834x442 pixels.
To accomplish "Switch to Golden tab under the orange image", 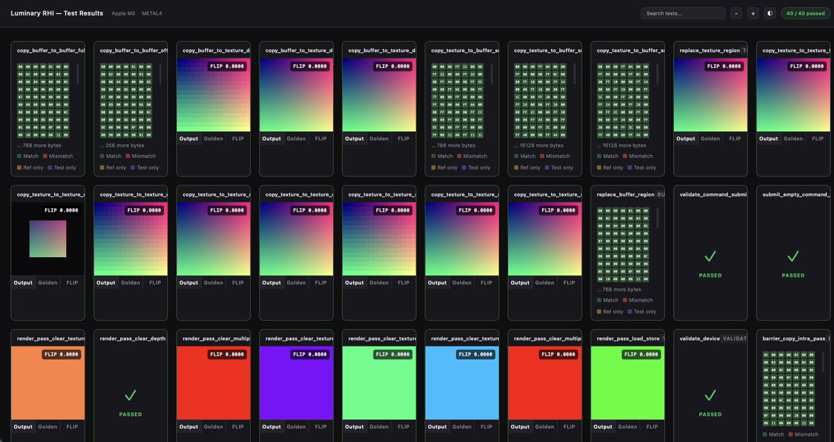I will (x=48, y=427).
